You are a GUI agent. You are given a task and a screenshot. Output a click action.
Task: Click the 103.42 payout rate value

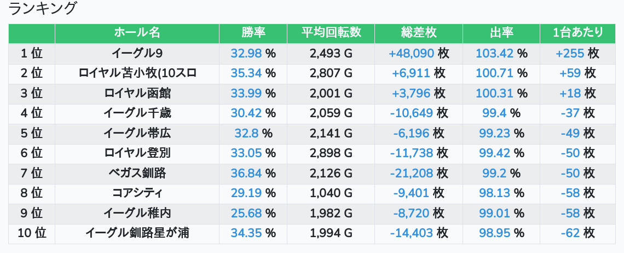pos(493,54)
